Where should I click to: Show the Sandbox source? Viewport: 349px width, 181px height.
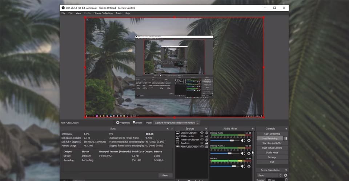(202, 143)
